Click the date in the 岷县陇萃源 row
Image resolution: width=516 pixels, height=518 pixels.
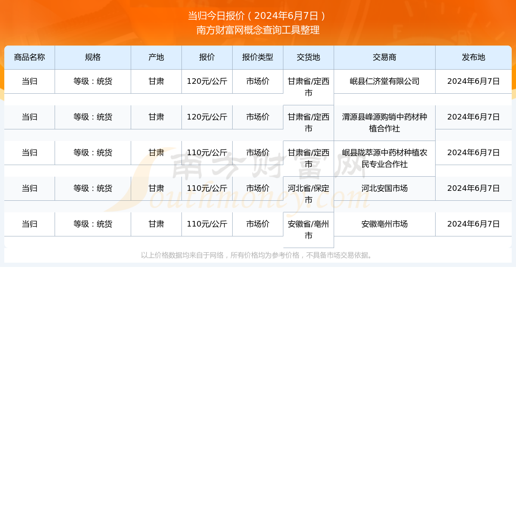click(473, 153)
